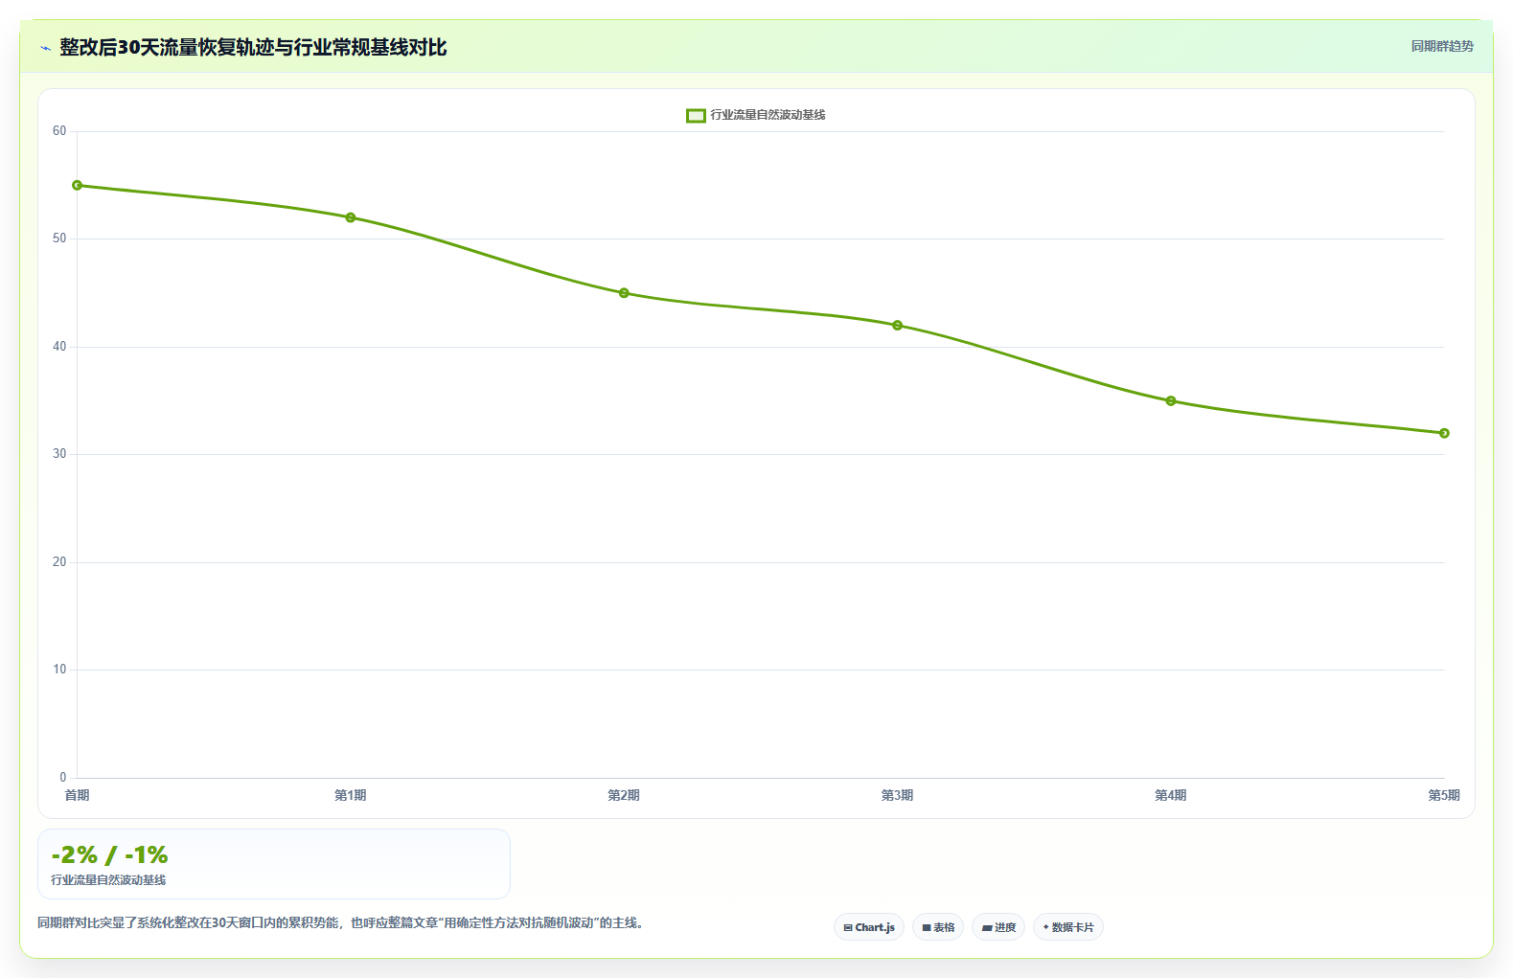Click the lightning icon beside the title
The height and width of the screenshot is (978, 1513).
click(45, 48)
